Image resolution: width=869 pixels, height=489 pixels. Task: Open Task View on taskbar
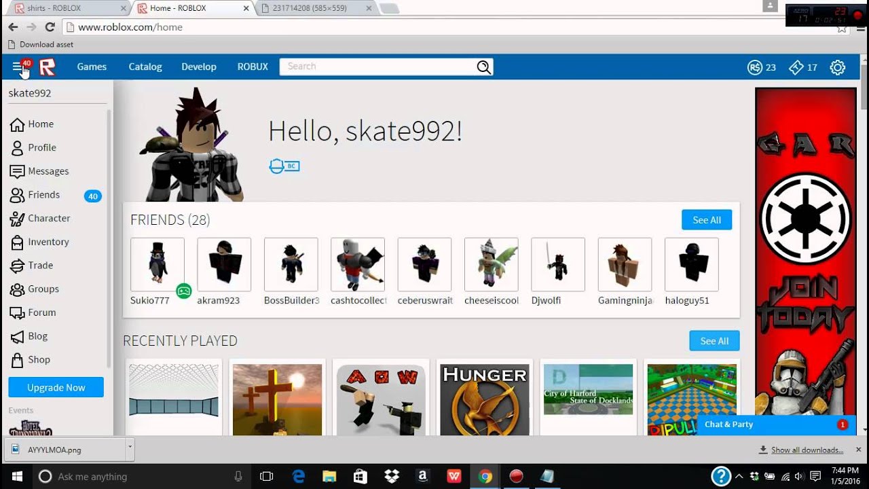[267, 476]
